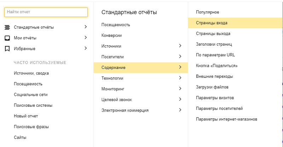Click the Стандартные отчёты list icon
This screenshot has height=147, width=283.
click(7, 27)
